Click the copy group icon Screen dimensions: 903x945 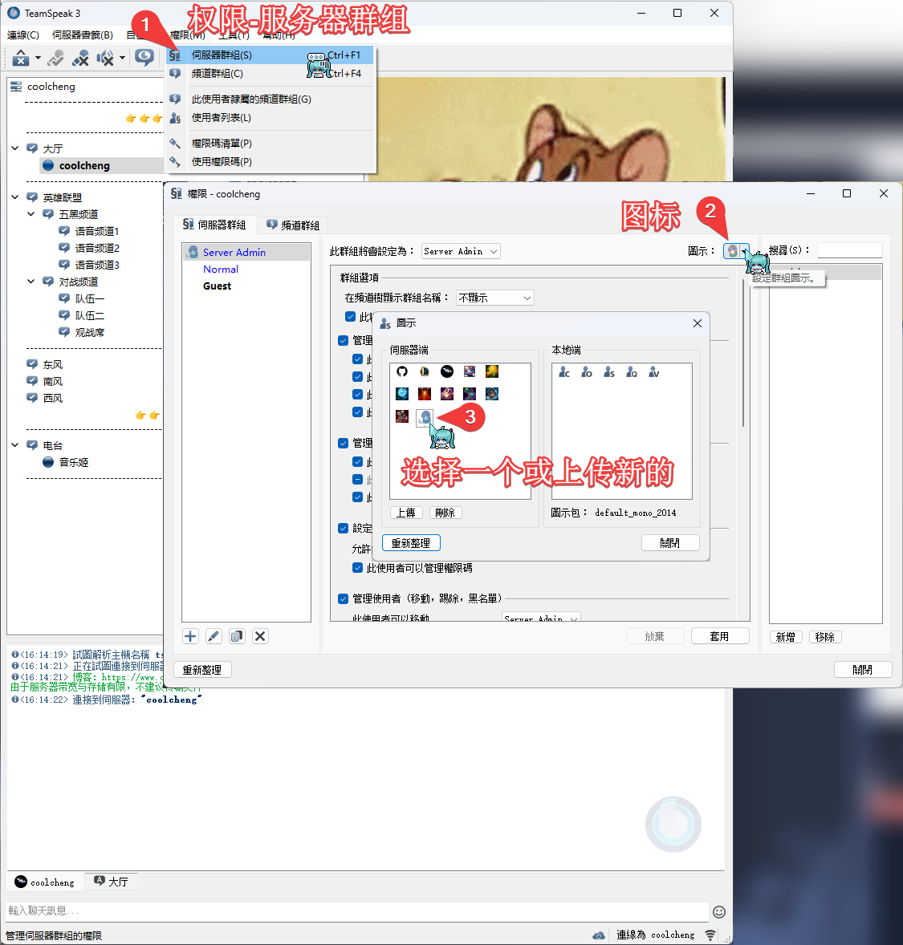click(237, 636)
